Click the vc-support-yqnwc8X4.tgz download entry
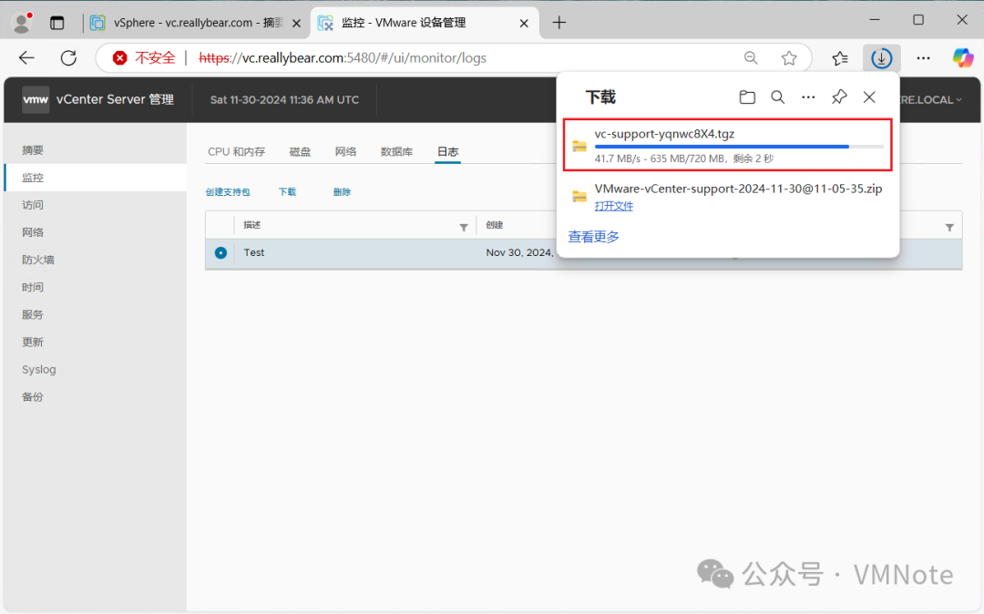 pos(727,145)
